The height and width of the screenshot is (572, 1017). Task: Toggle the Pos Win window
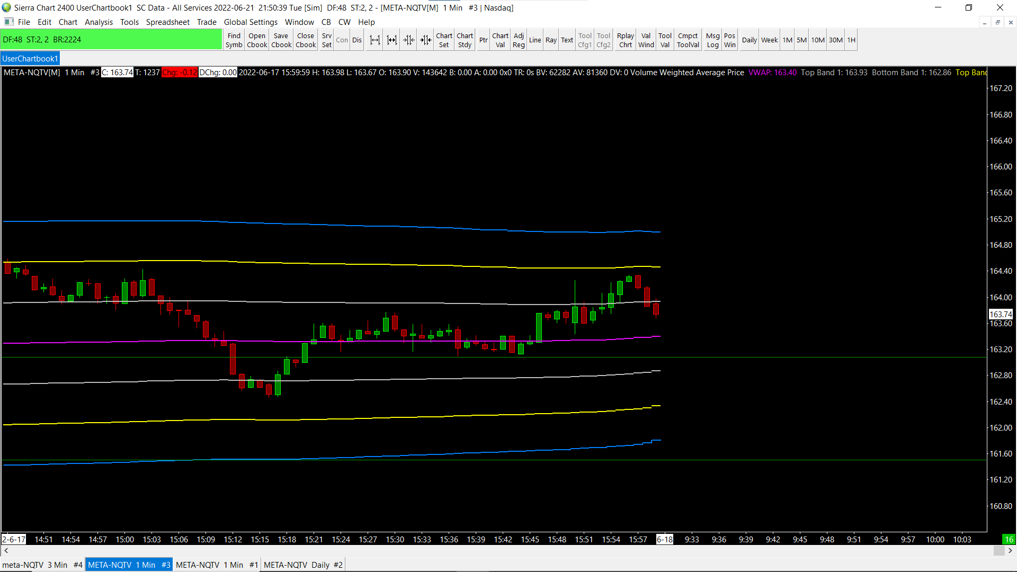729,40
